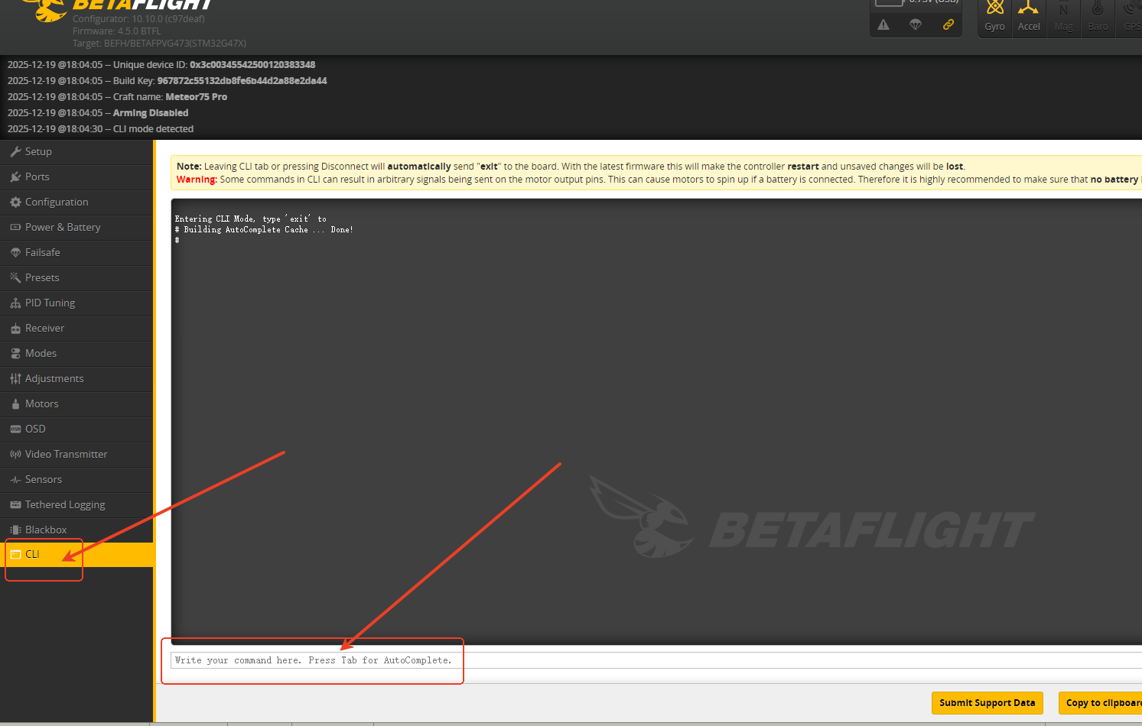Image resolution: width=1142 pixels, height=726 pixels.
Task: Select the CLI label
Action: pos(32,554)
